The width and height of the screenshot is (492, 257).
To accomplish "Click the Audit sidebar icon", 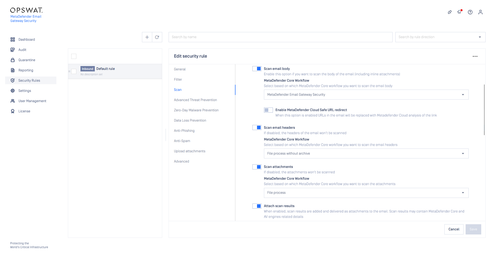I will [x=13, y=50].
